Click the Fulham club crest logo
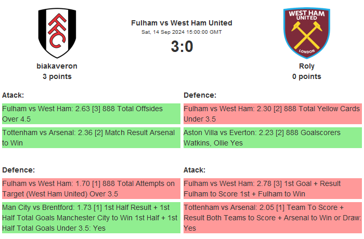364x239 pixels. pos(57,33)
